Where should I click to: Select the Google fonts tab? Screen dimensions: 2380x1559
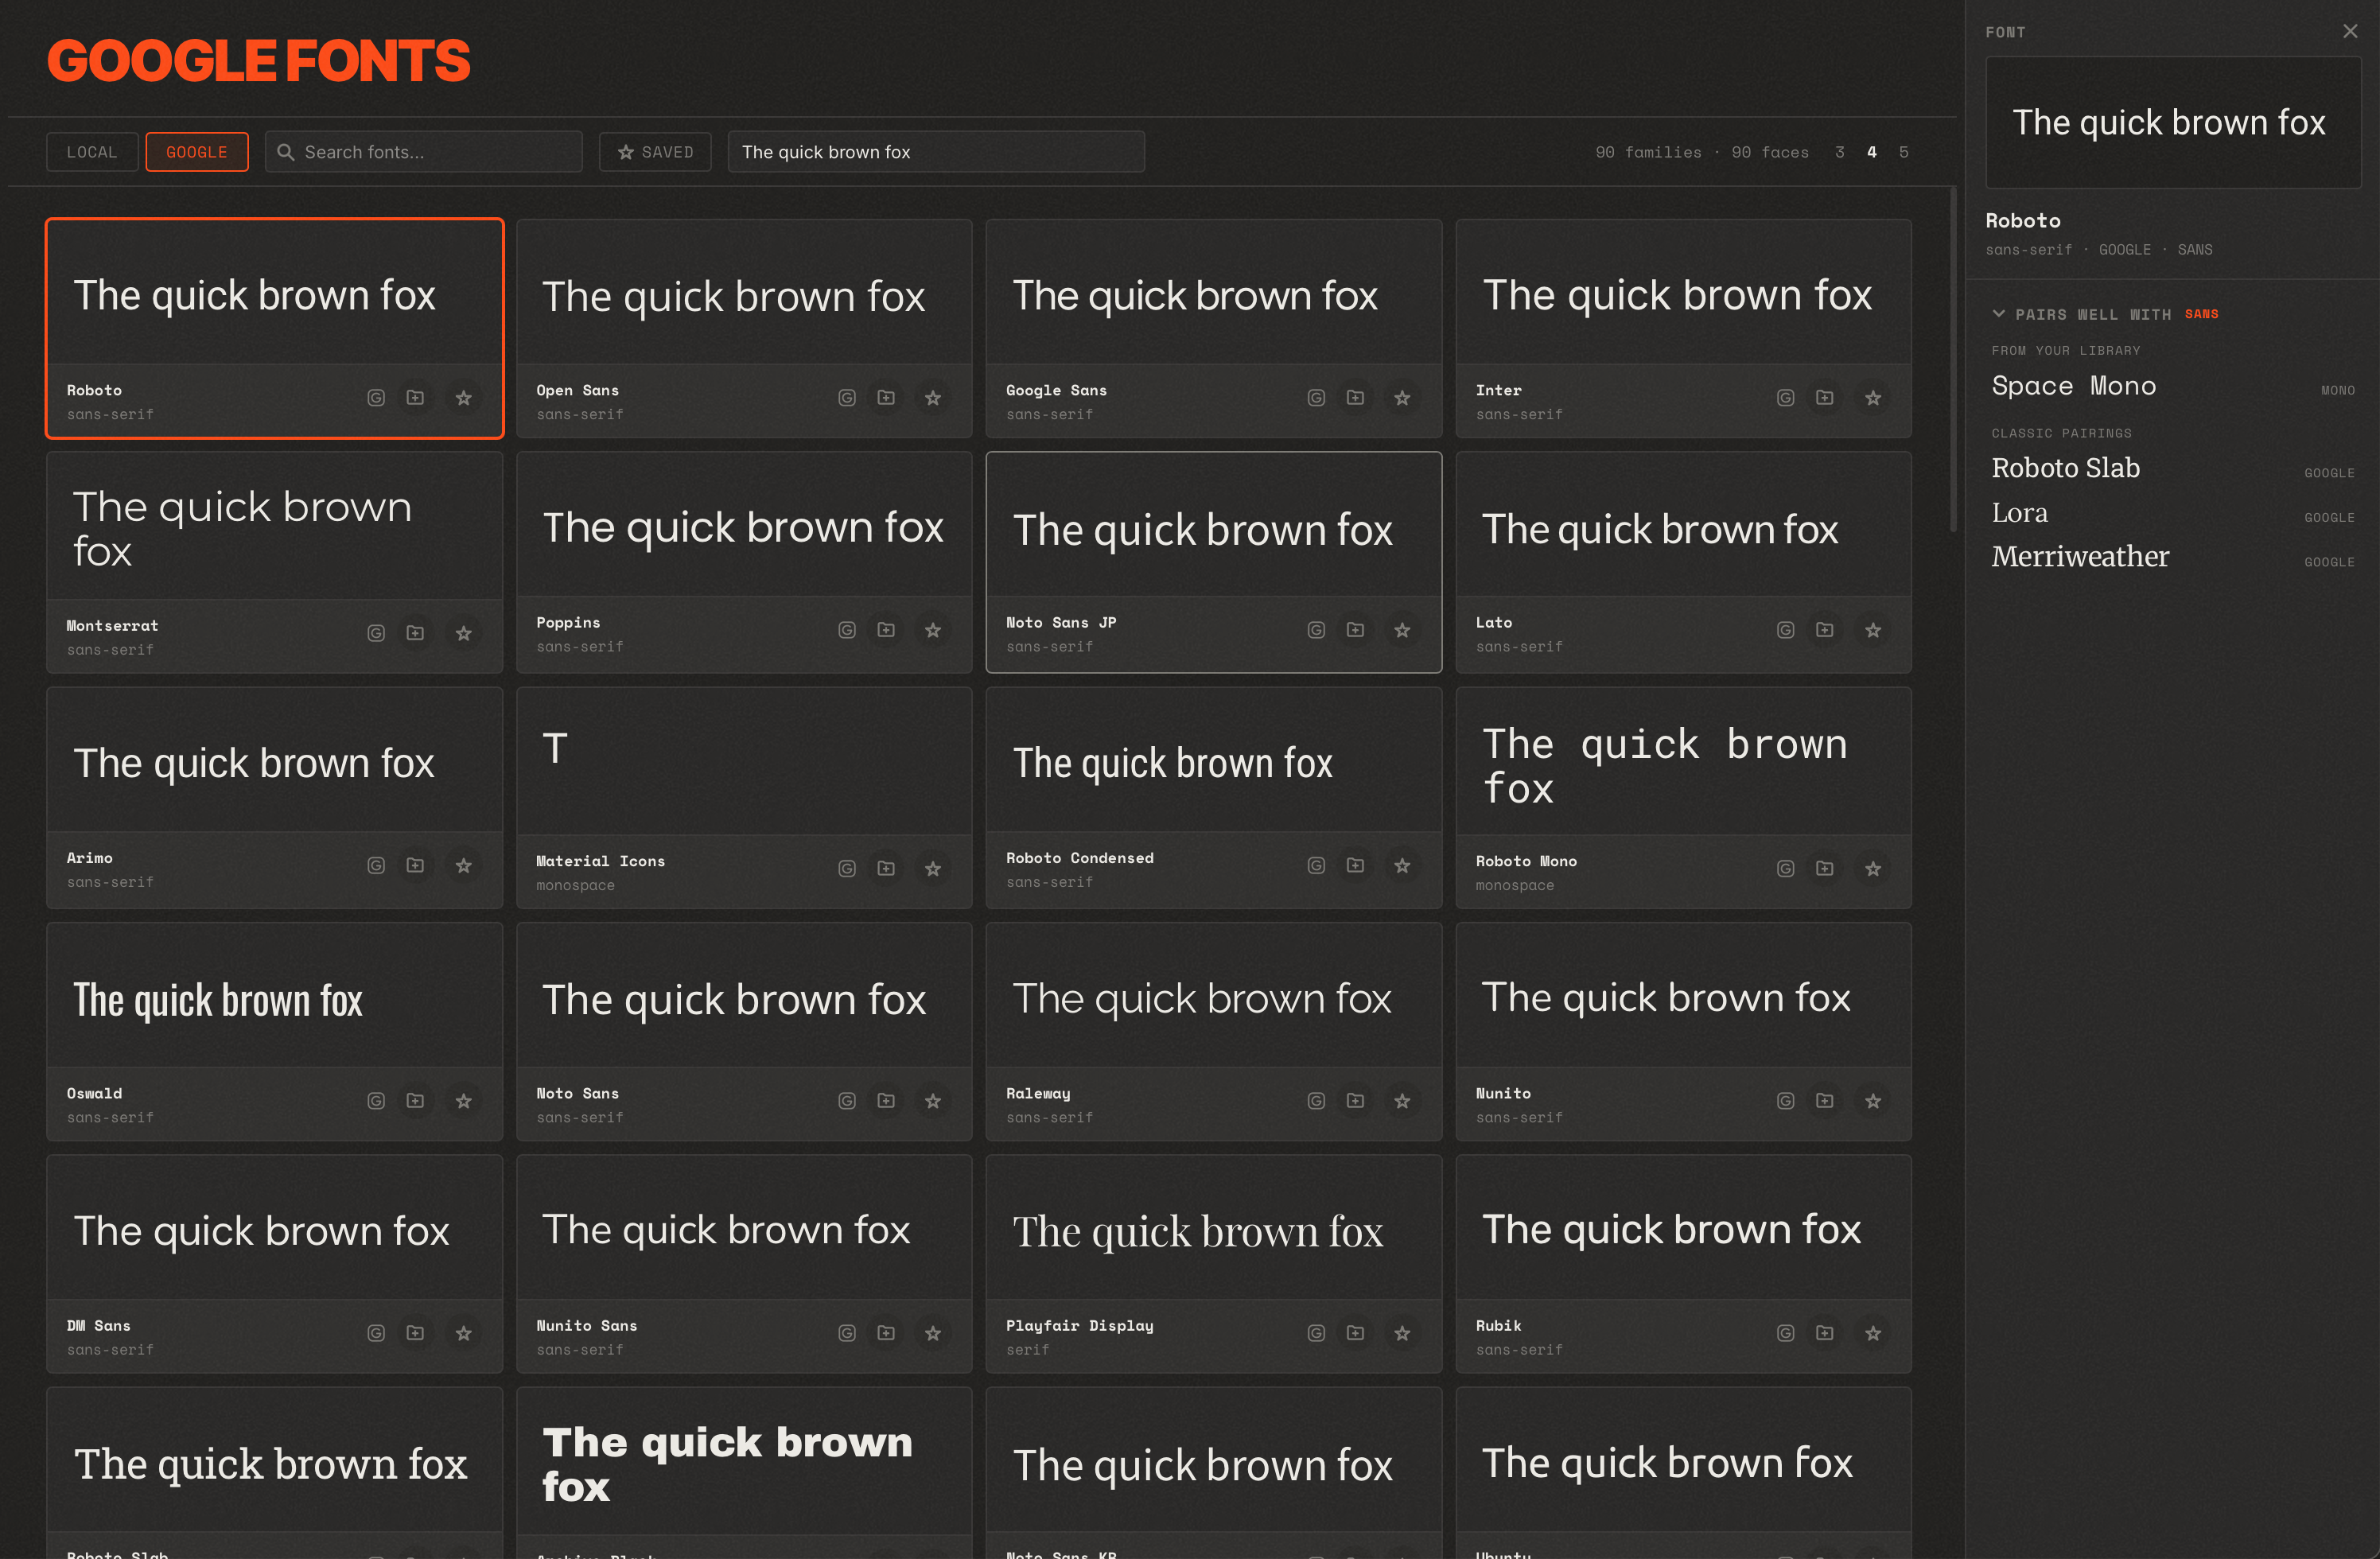197,152
